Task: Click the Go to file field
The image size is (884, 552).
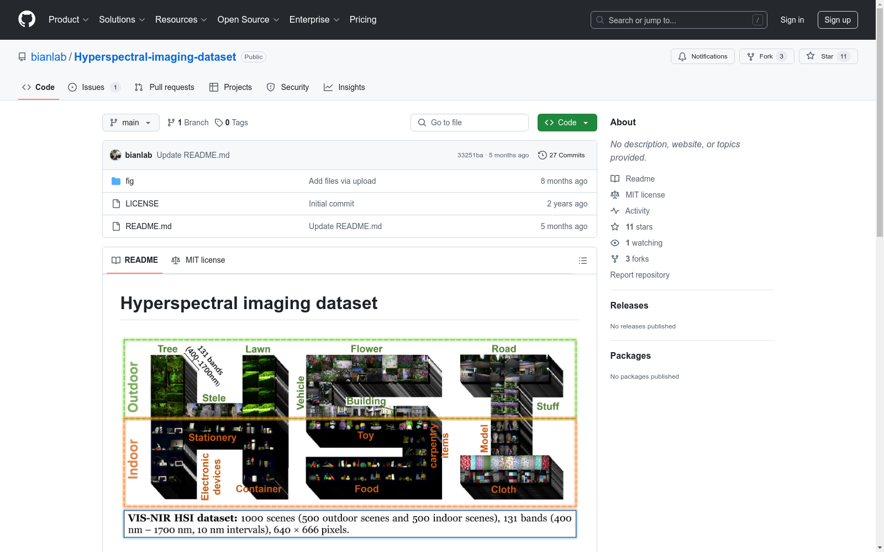Action: pos(470,123)
